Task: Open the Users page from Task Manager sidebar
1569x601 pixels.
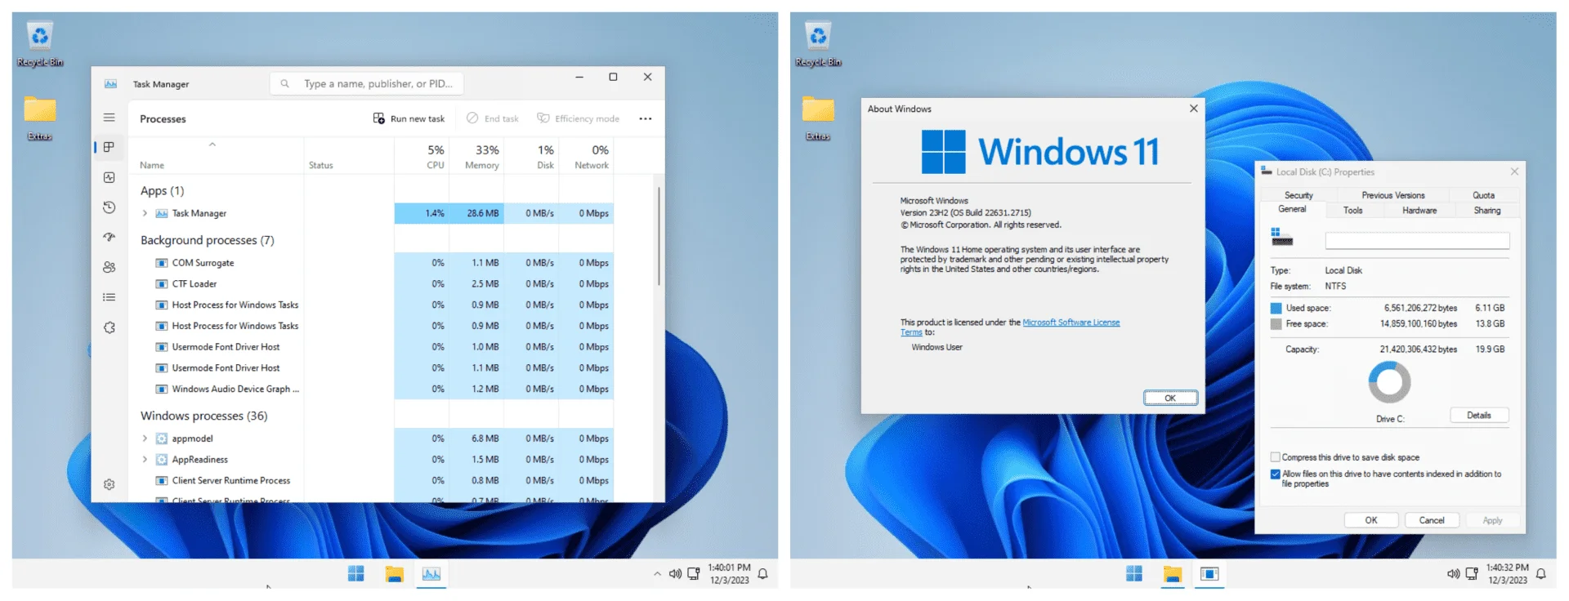Action: click(x=109, y=267)
